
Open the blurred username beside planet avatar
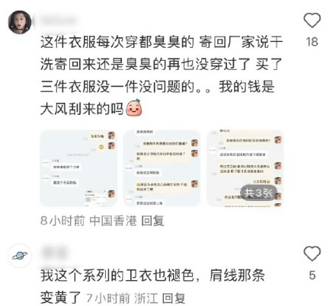pos(54,253)
